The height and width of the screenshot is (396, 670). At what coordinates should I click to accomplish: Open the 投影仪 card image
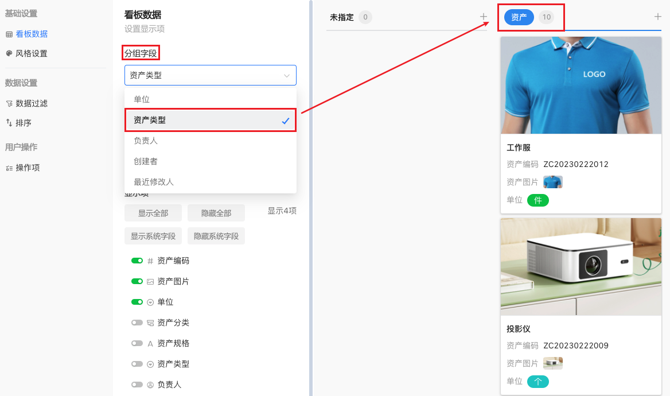pyautogui.click(x=581, y=266)
